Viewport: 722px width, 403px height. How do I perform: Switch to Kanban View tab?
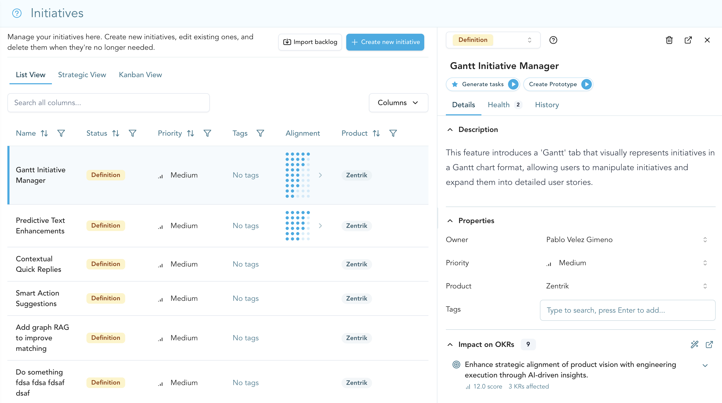[x=140, y=75]
